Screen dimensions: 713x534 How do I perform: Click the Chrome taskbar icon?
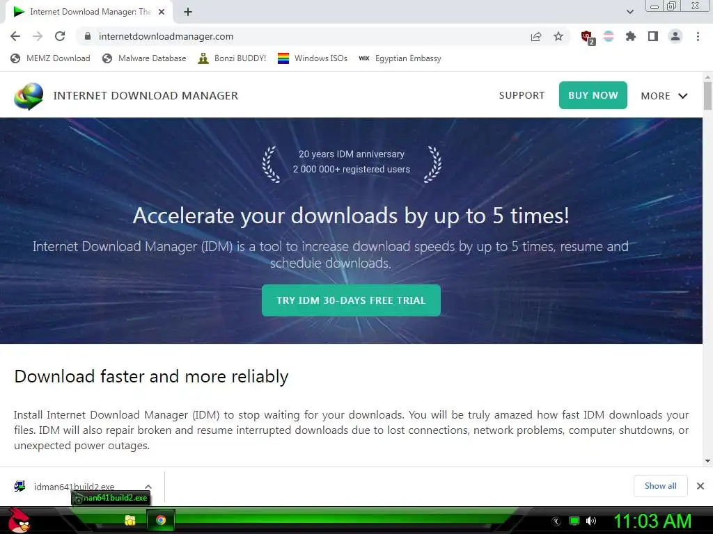(161, 520)
